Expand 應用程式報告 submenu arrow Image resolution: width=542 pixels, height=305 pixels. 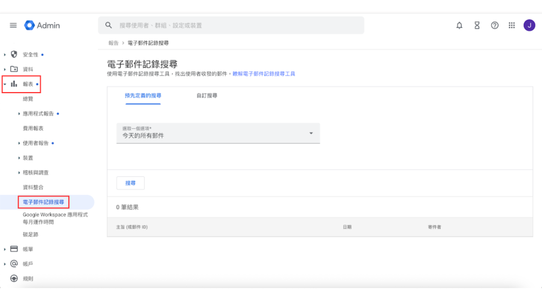(x=19, y=113)
